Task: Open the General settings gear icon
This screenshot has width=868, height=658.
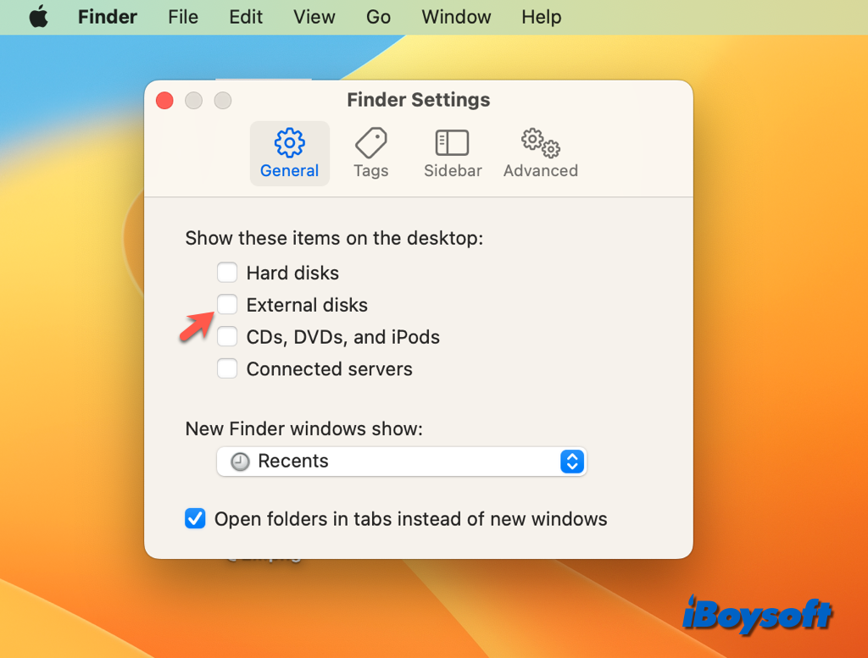Action: tap(290, 142)
